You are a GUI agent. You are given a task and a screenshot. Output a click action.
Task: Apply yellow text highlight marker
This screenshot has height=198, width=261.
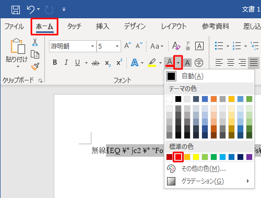(x=152, y=63)
